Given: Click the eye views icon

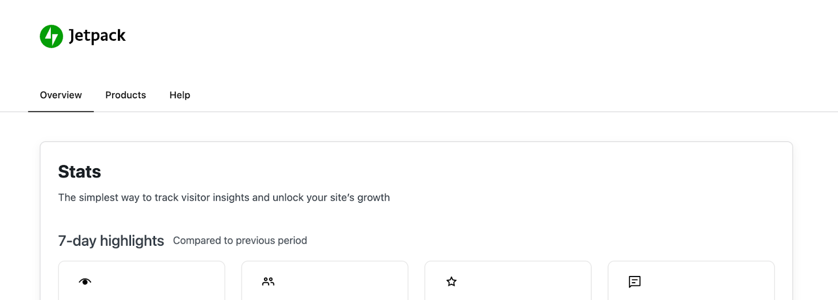Looking at the screenshot, I should (x=85, y=282).
